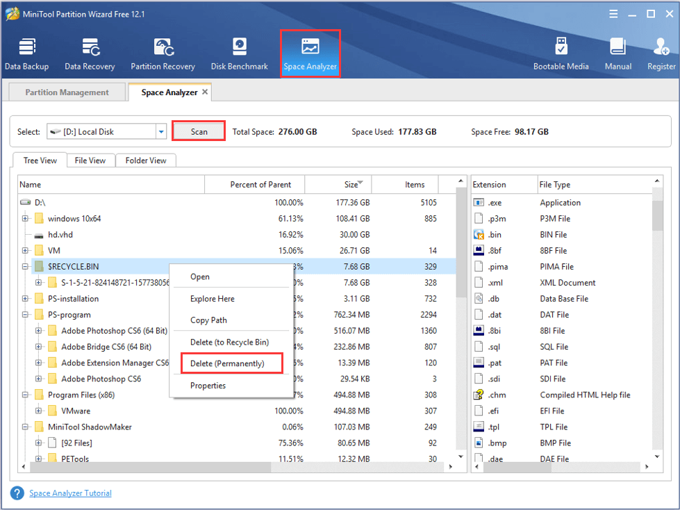Select the hd.vhd row
Screen dimensions: 680x510
(x=237, y=235)
